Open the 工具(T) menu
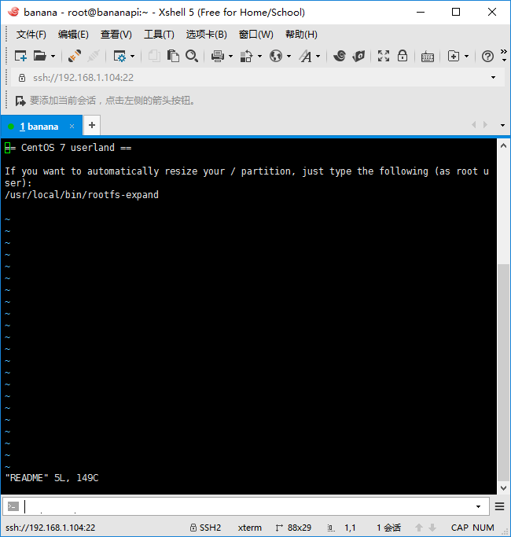Viewport: 511px width, 537px height. (x=159, y=35)
